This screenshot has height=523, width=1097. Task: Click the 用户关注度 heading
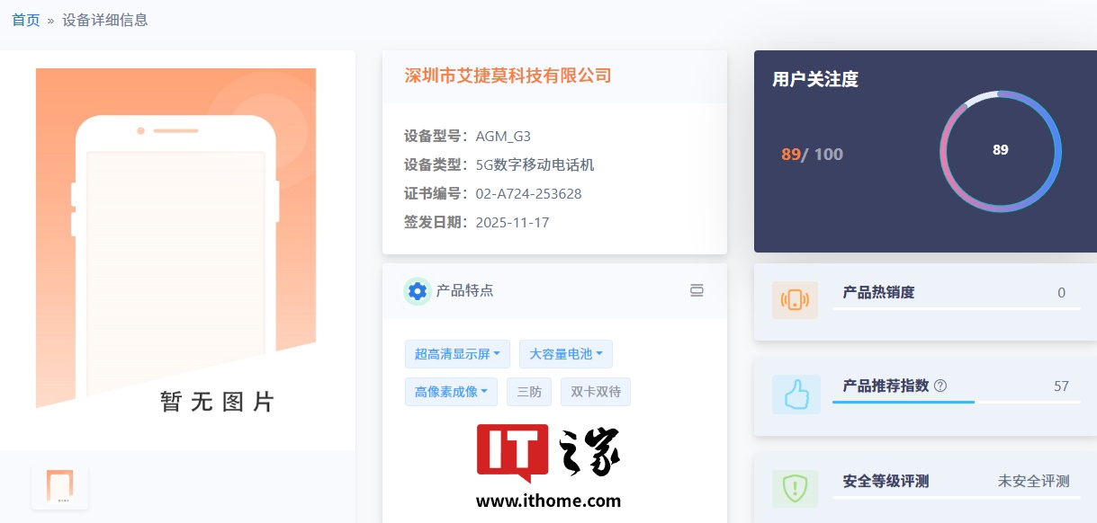click(x=815, y=79)
